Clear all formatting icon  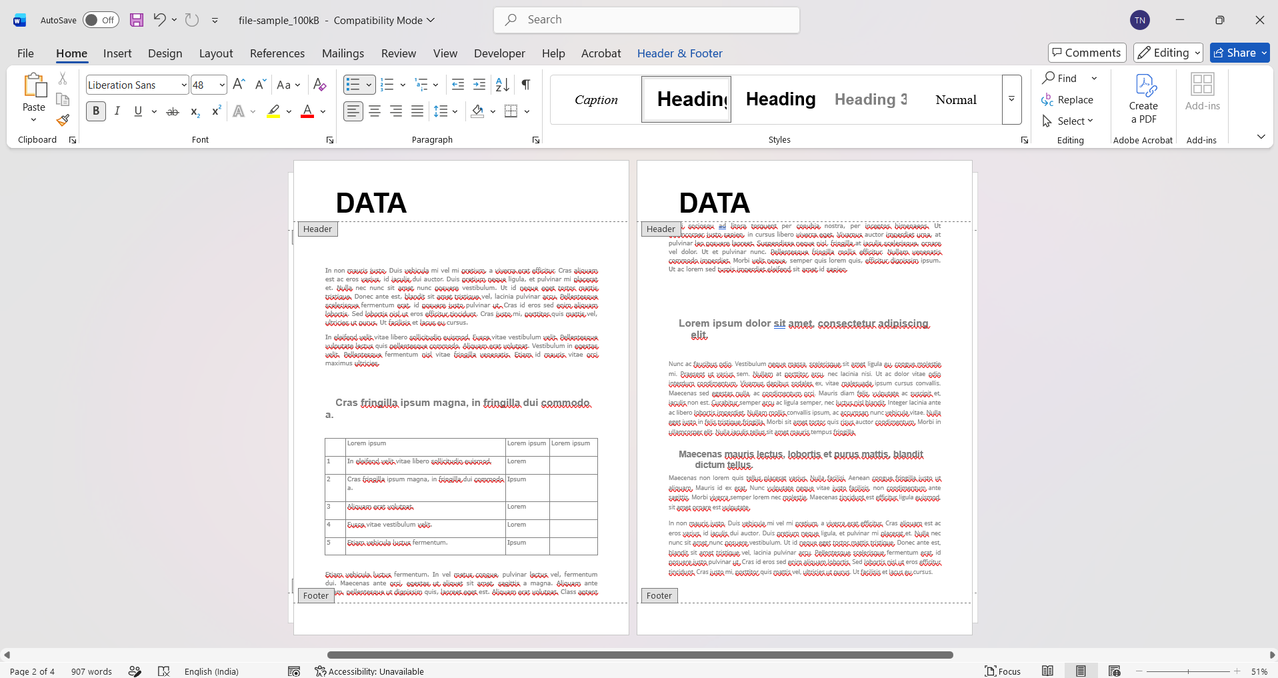[x=320, y=85]
